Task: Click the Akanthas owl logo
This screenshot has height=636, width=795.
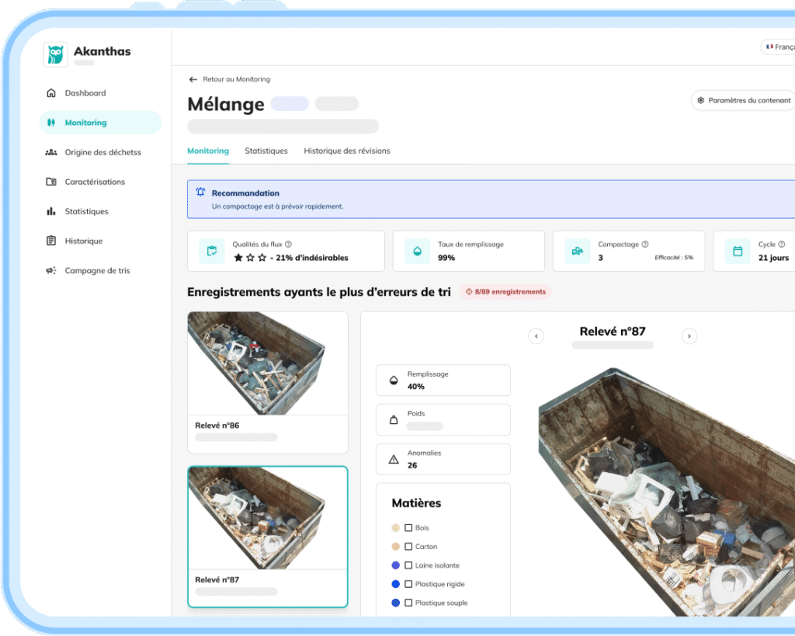Action: click(55, 54)
